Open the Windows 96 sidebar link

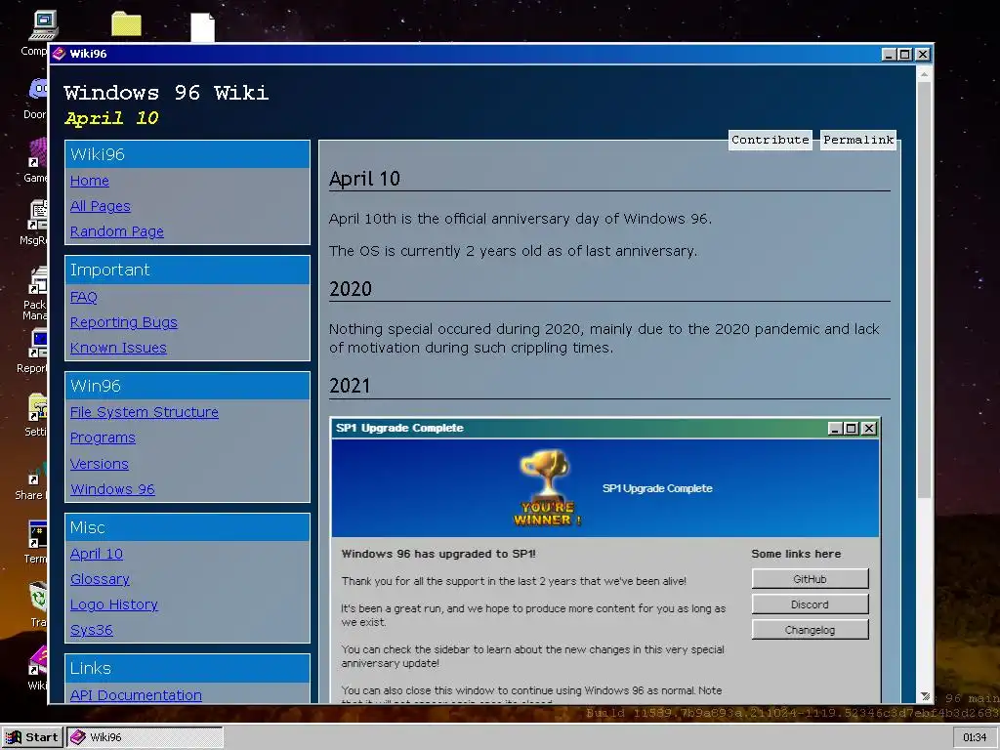pos(112,489)
